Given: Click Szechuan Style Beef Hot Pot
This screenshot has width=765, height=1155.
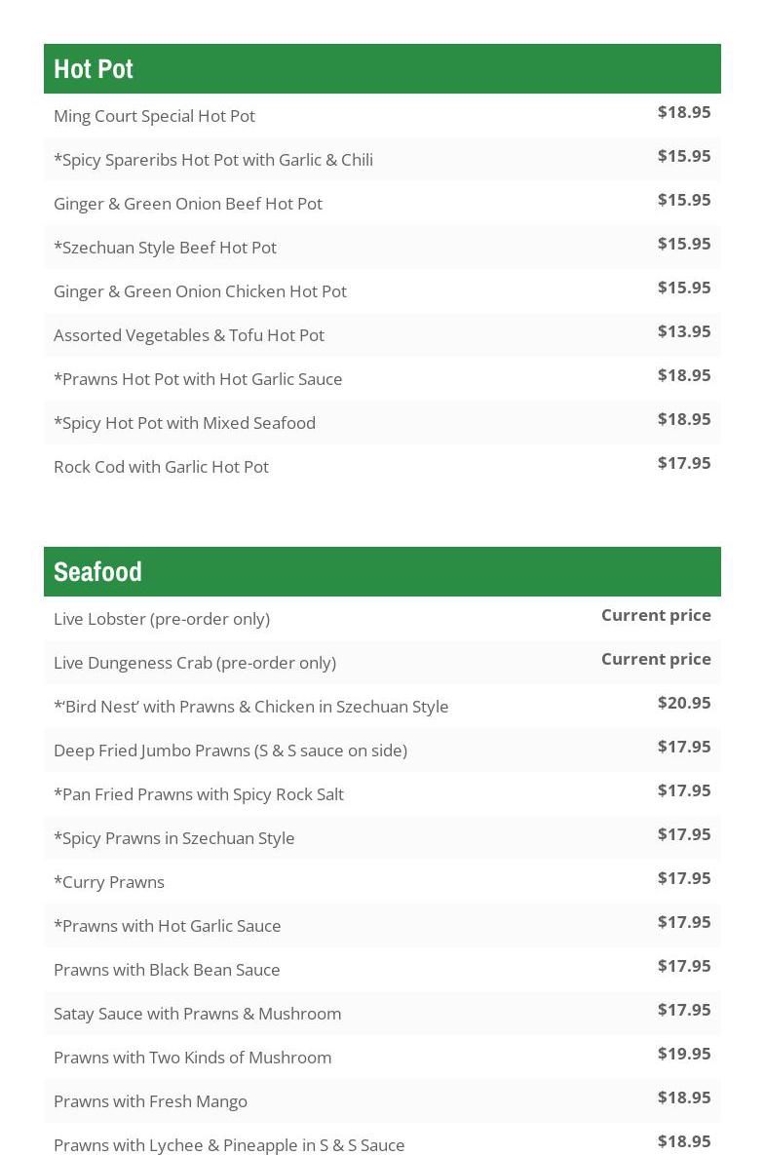Looking at the screenshot, I should [x=165, y=248].
